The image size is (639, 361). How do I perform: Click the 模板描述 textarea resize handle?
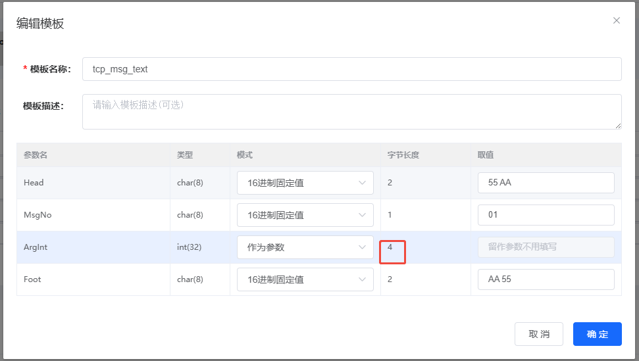click(x=618, y=126)
